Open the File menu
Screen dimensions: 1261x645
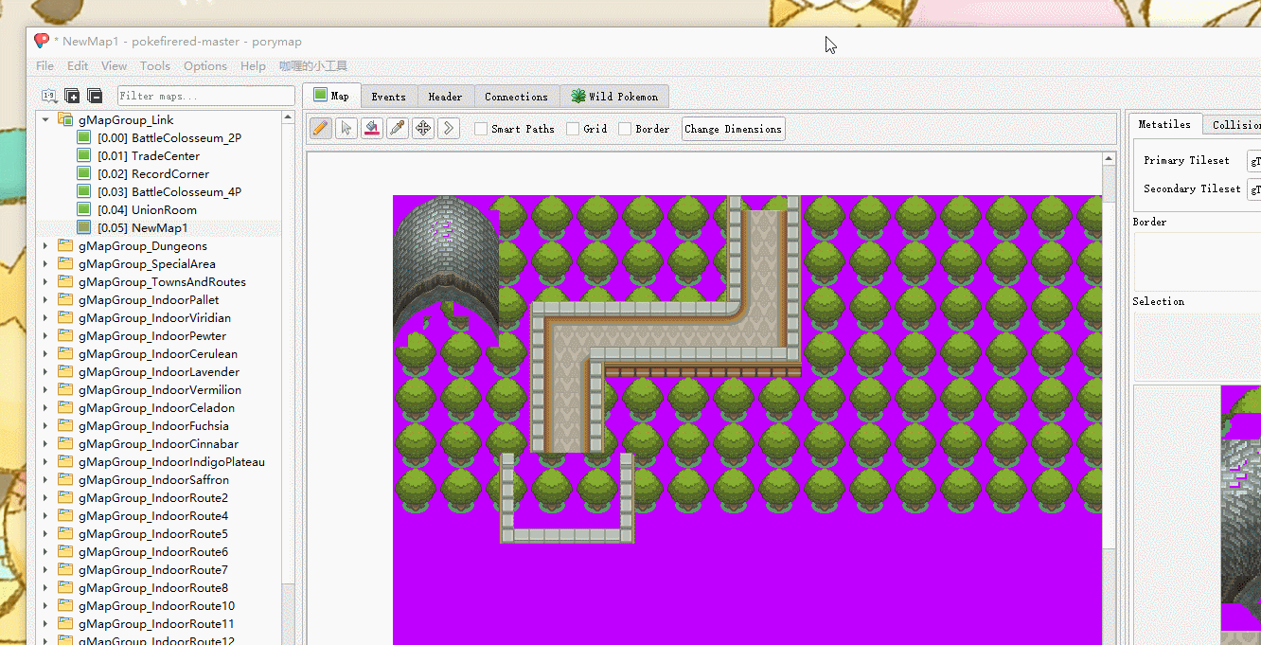44,66
